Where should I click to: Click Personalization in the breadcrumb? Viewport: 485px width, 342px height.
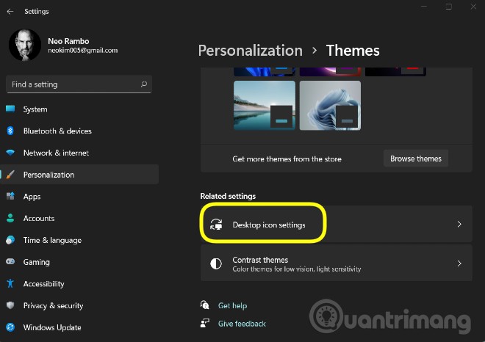251,51
